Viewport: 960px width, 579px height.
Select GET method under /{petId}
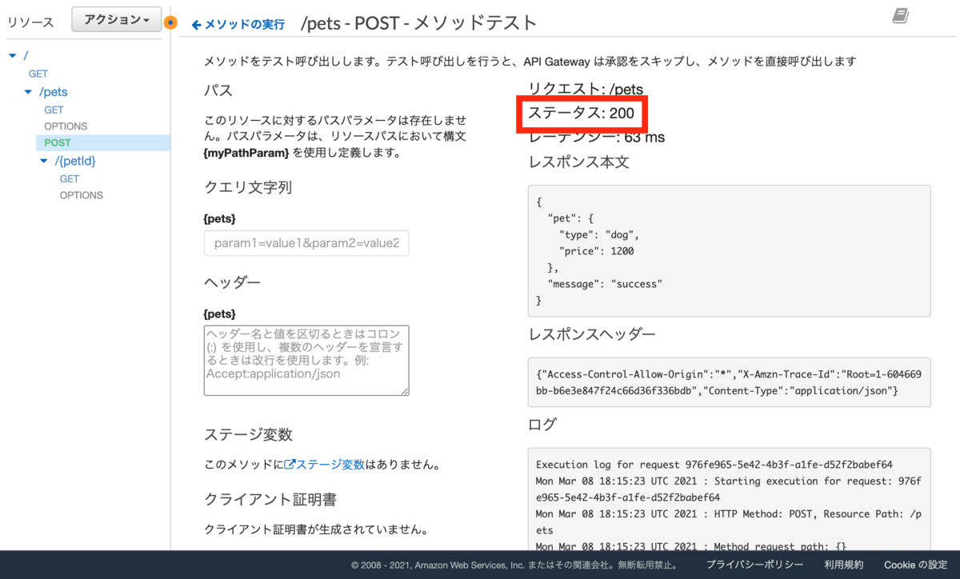pyautogui.click(x=70, y=178)
